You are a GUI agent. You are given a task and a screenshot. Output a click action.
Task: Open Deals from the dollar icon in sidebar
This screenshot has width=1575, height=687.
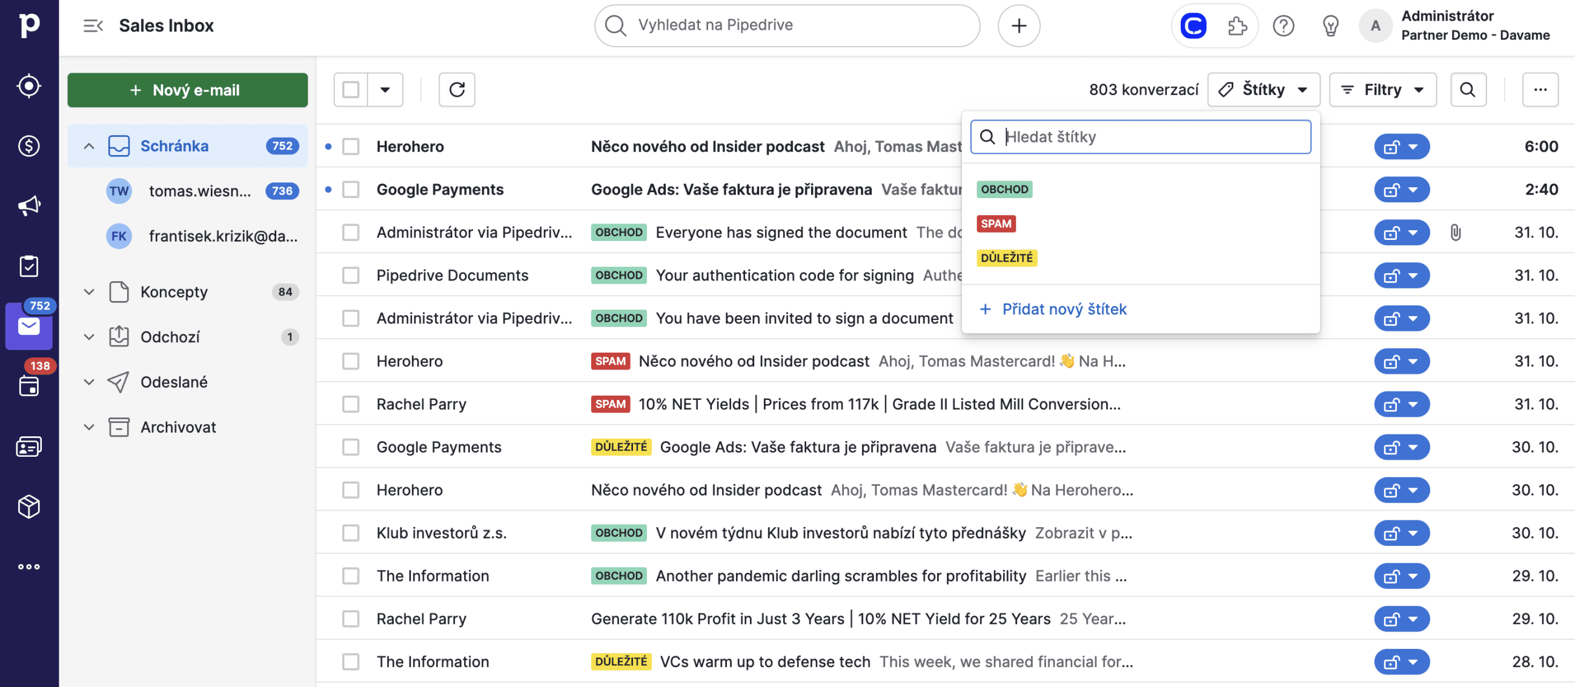[28, 146]
